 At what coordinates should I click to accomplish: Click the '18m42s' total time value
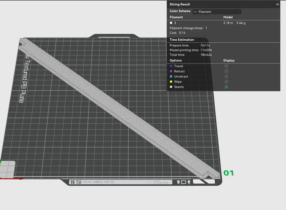click(x=206, y=55)
